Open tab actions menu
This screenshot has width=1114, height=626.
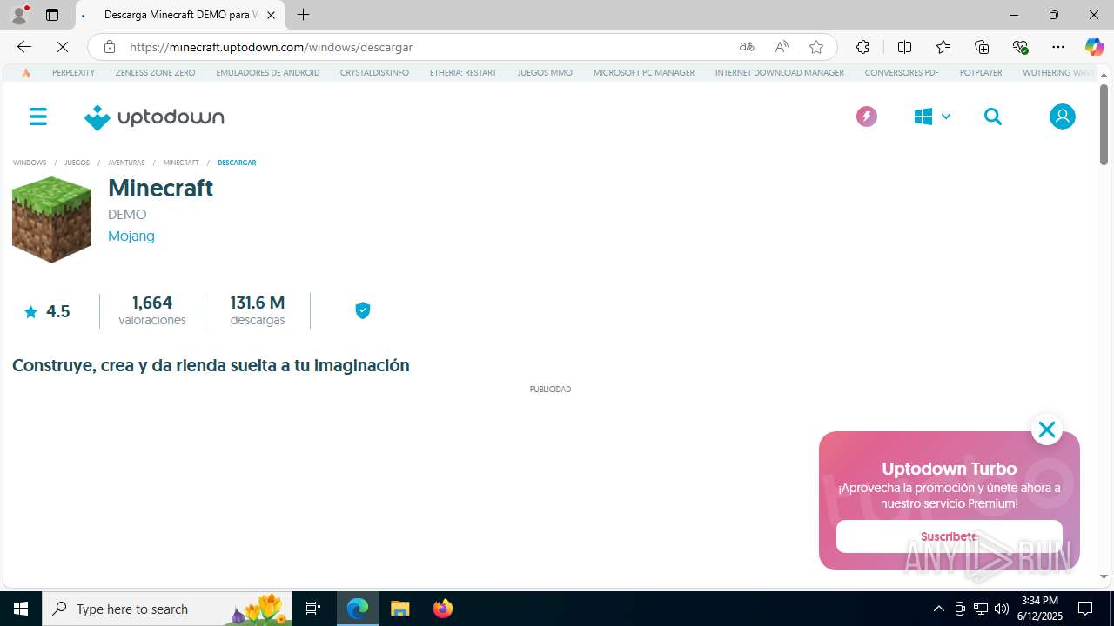[52, 15]
